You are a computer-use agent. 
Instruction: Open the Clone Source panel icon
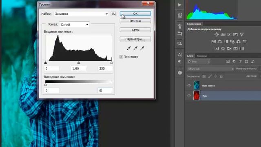click(179, 44)
